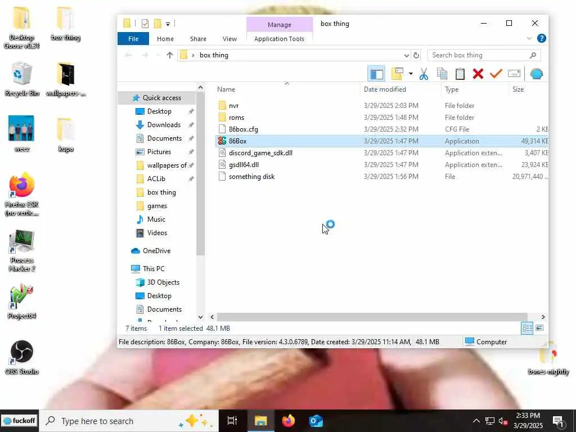Open games folder in navigation pane
This screenshot has width=576, height=432.
(157, 206)
